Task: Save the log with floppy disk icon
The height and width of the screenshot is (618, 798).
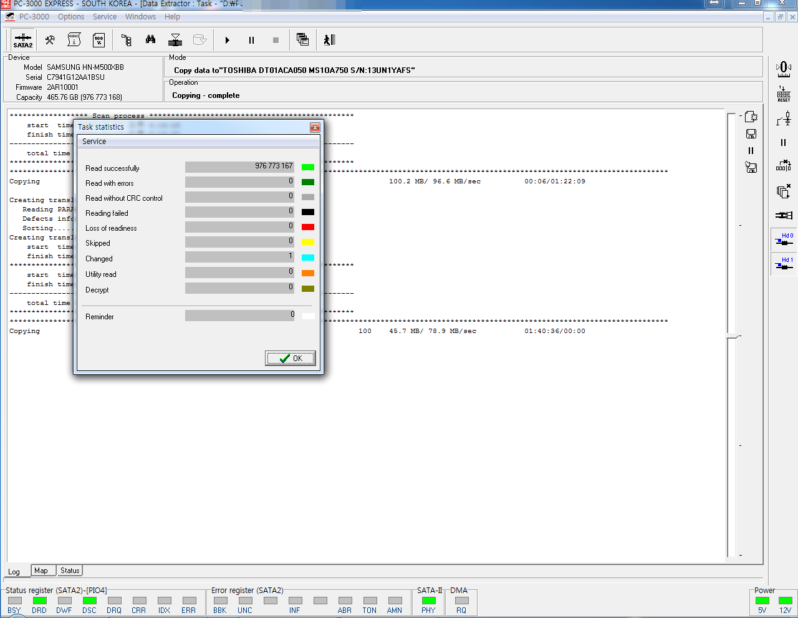Action: coord(751,133)
